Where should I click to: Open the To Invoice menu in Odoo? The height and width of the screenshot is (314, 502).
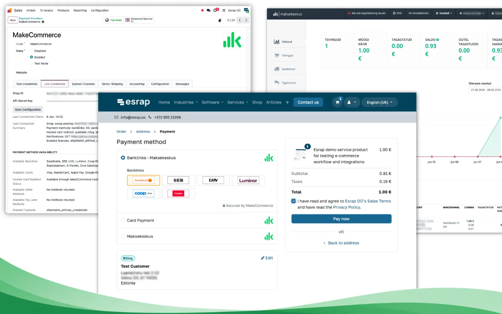(x=46, y=10)
